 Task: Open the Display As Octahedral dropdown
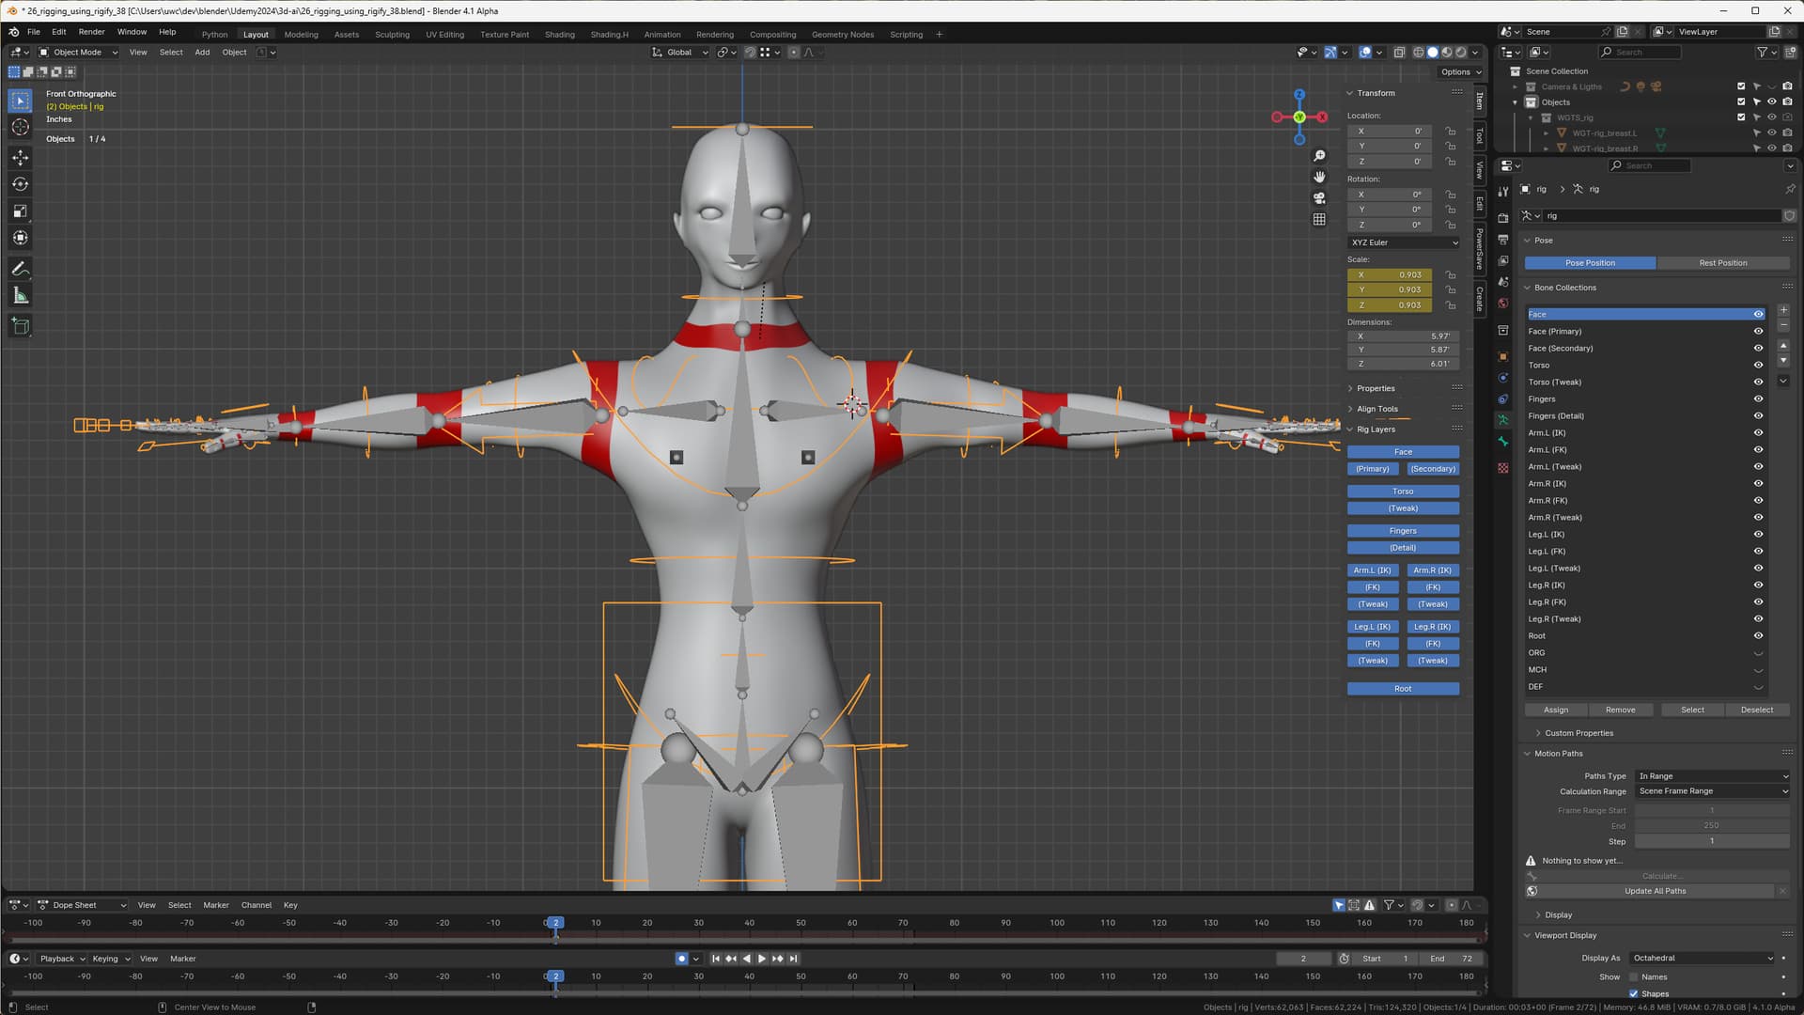point(1703,959)
